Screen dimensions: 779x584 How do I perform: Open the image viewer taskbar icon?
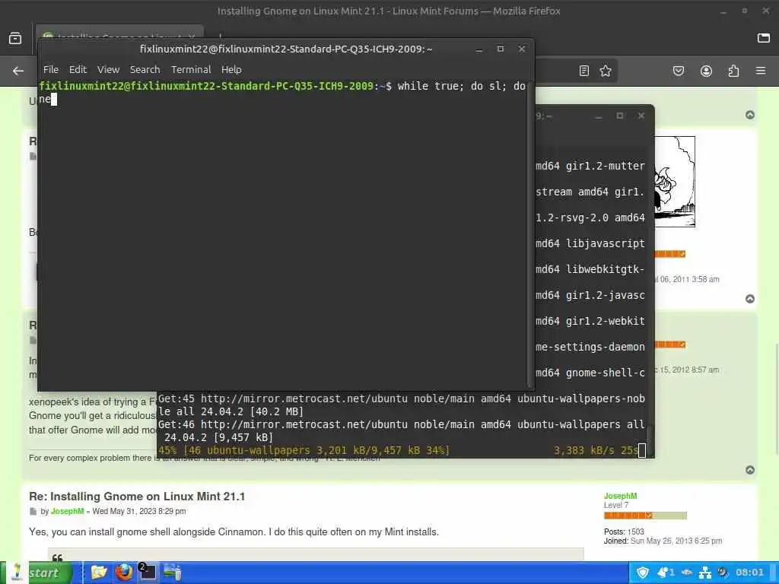click(x=173, y=573)
